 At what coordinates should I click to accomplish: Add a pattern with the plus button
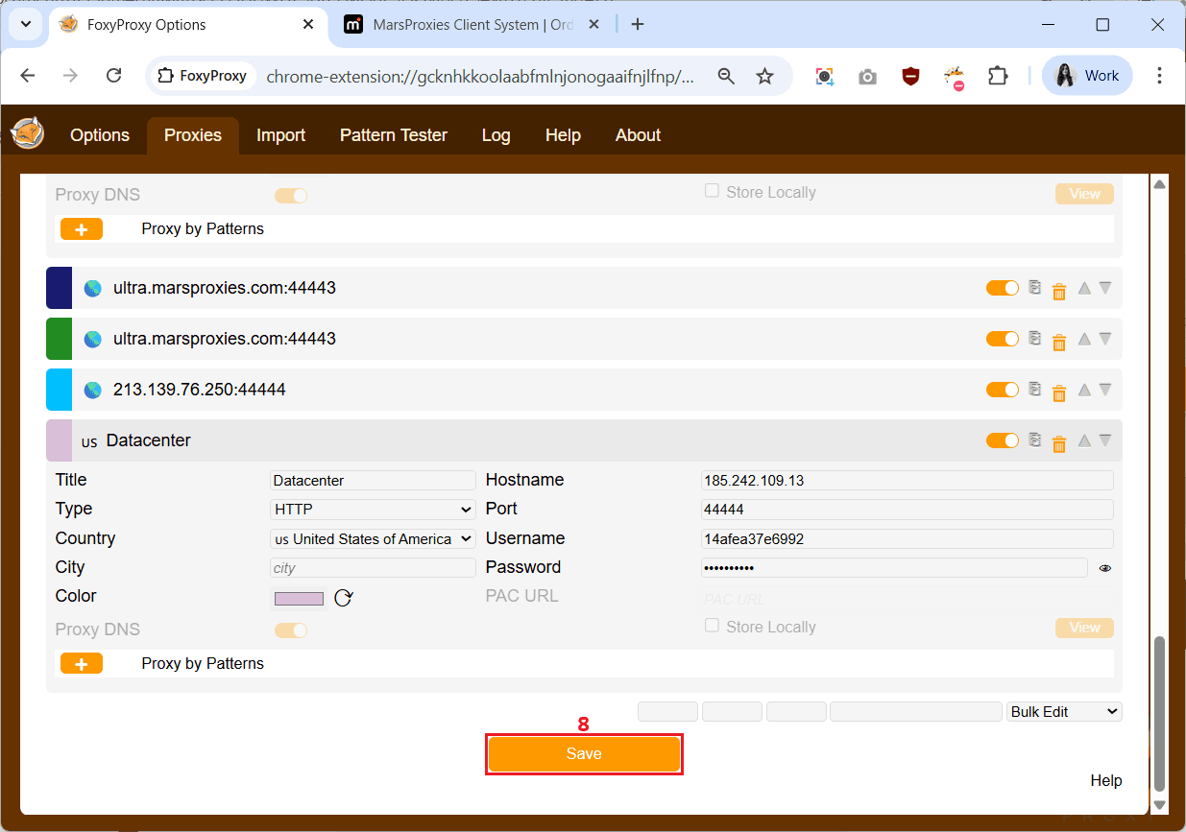click(x=82, y=663)
